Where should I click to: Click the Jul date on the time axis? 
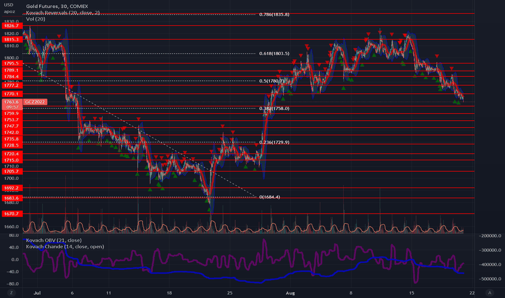point(37,293)
